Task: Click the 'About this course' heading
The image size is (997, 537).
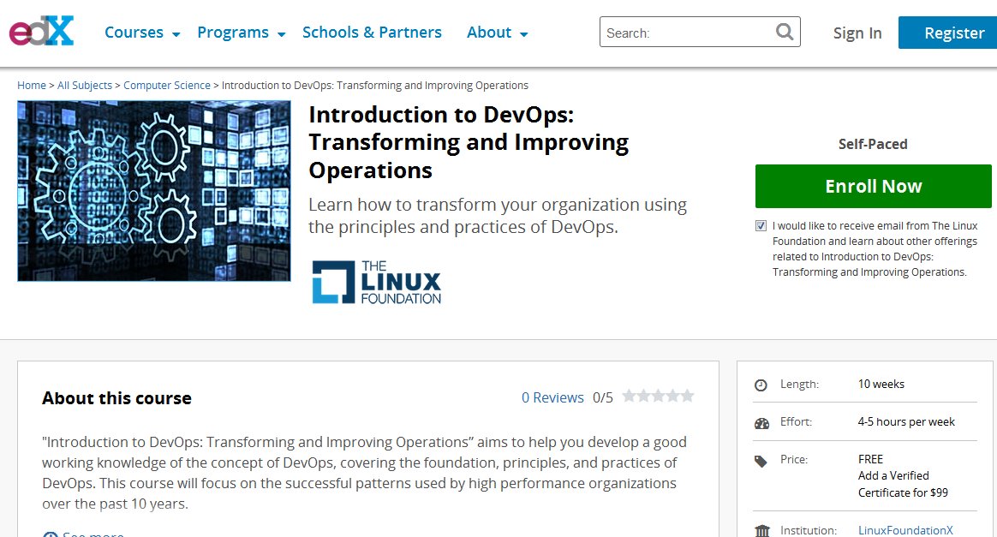Action: pyautogui.click(x=116, y=398)
